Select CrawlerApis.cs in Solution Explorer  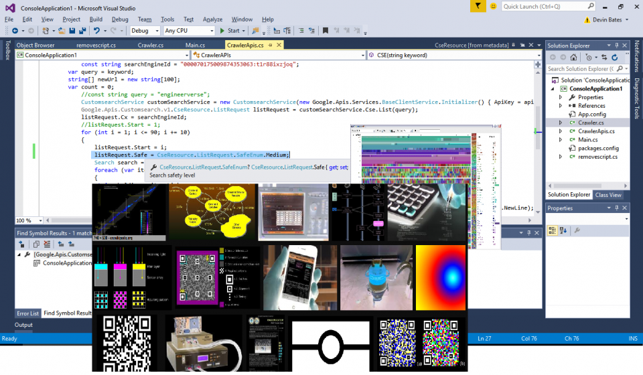click(596, 131)
